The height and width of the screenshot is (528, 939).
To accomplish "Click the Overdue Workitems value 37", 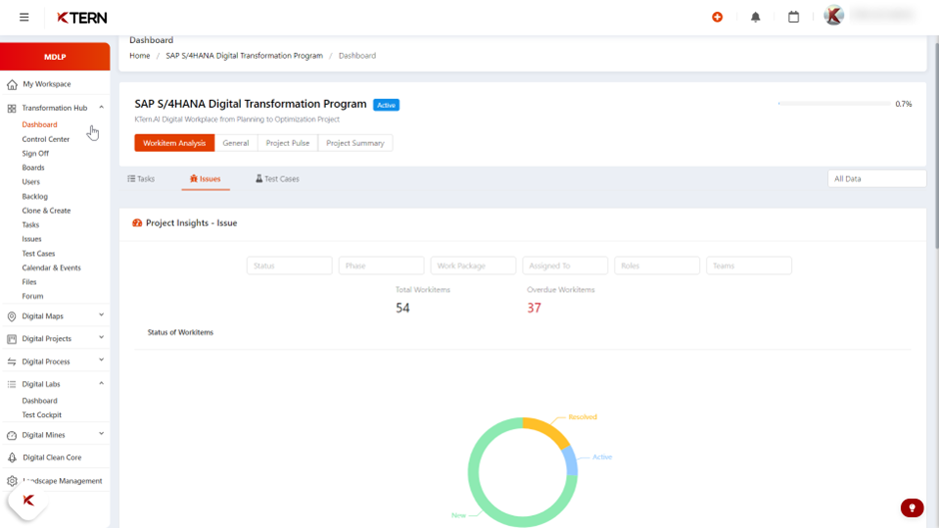I will click(533, 307).
